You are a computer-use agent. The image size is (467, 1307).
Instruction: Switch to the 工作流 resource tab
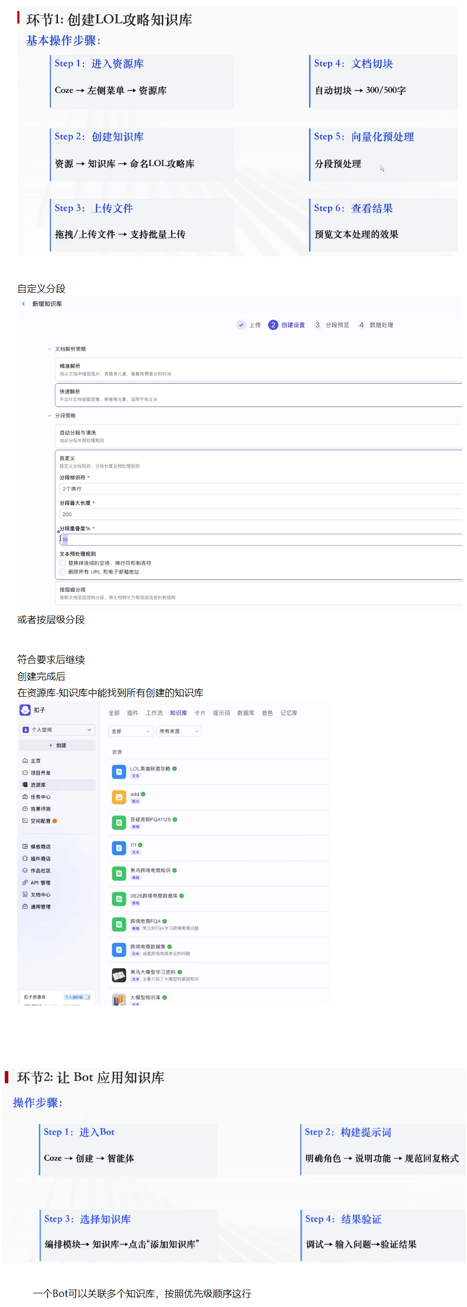(x=154, y=713)
